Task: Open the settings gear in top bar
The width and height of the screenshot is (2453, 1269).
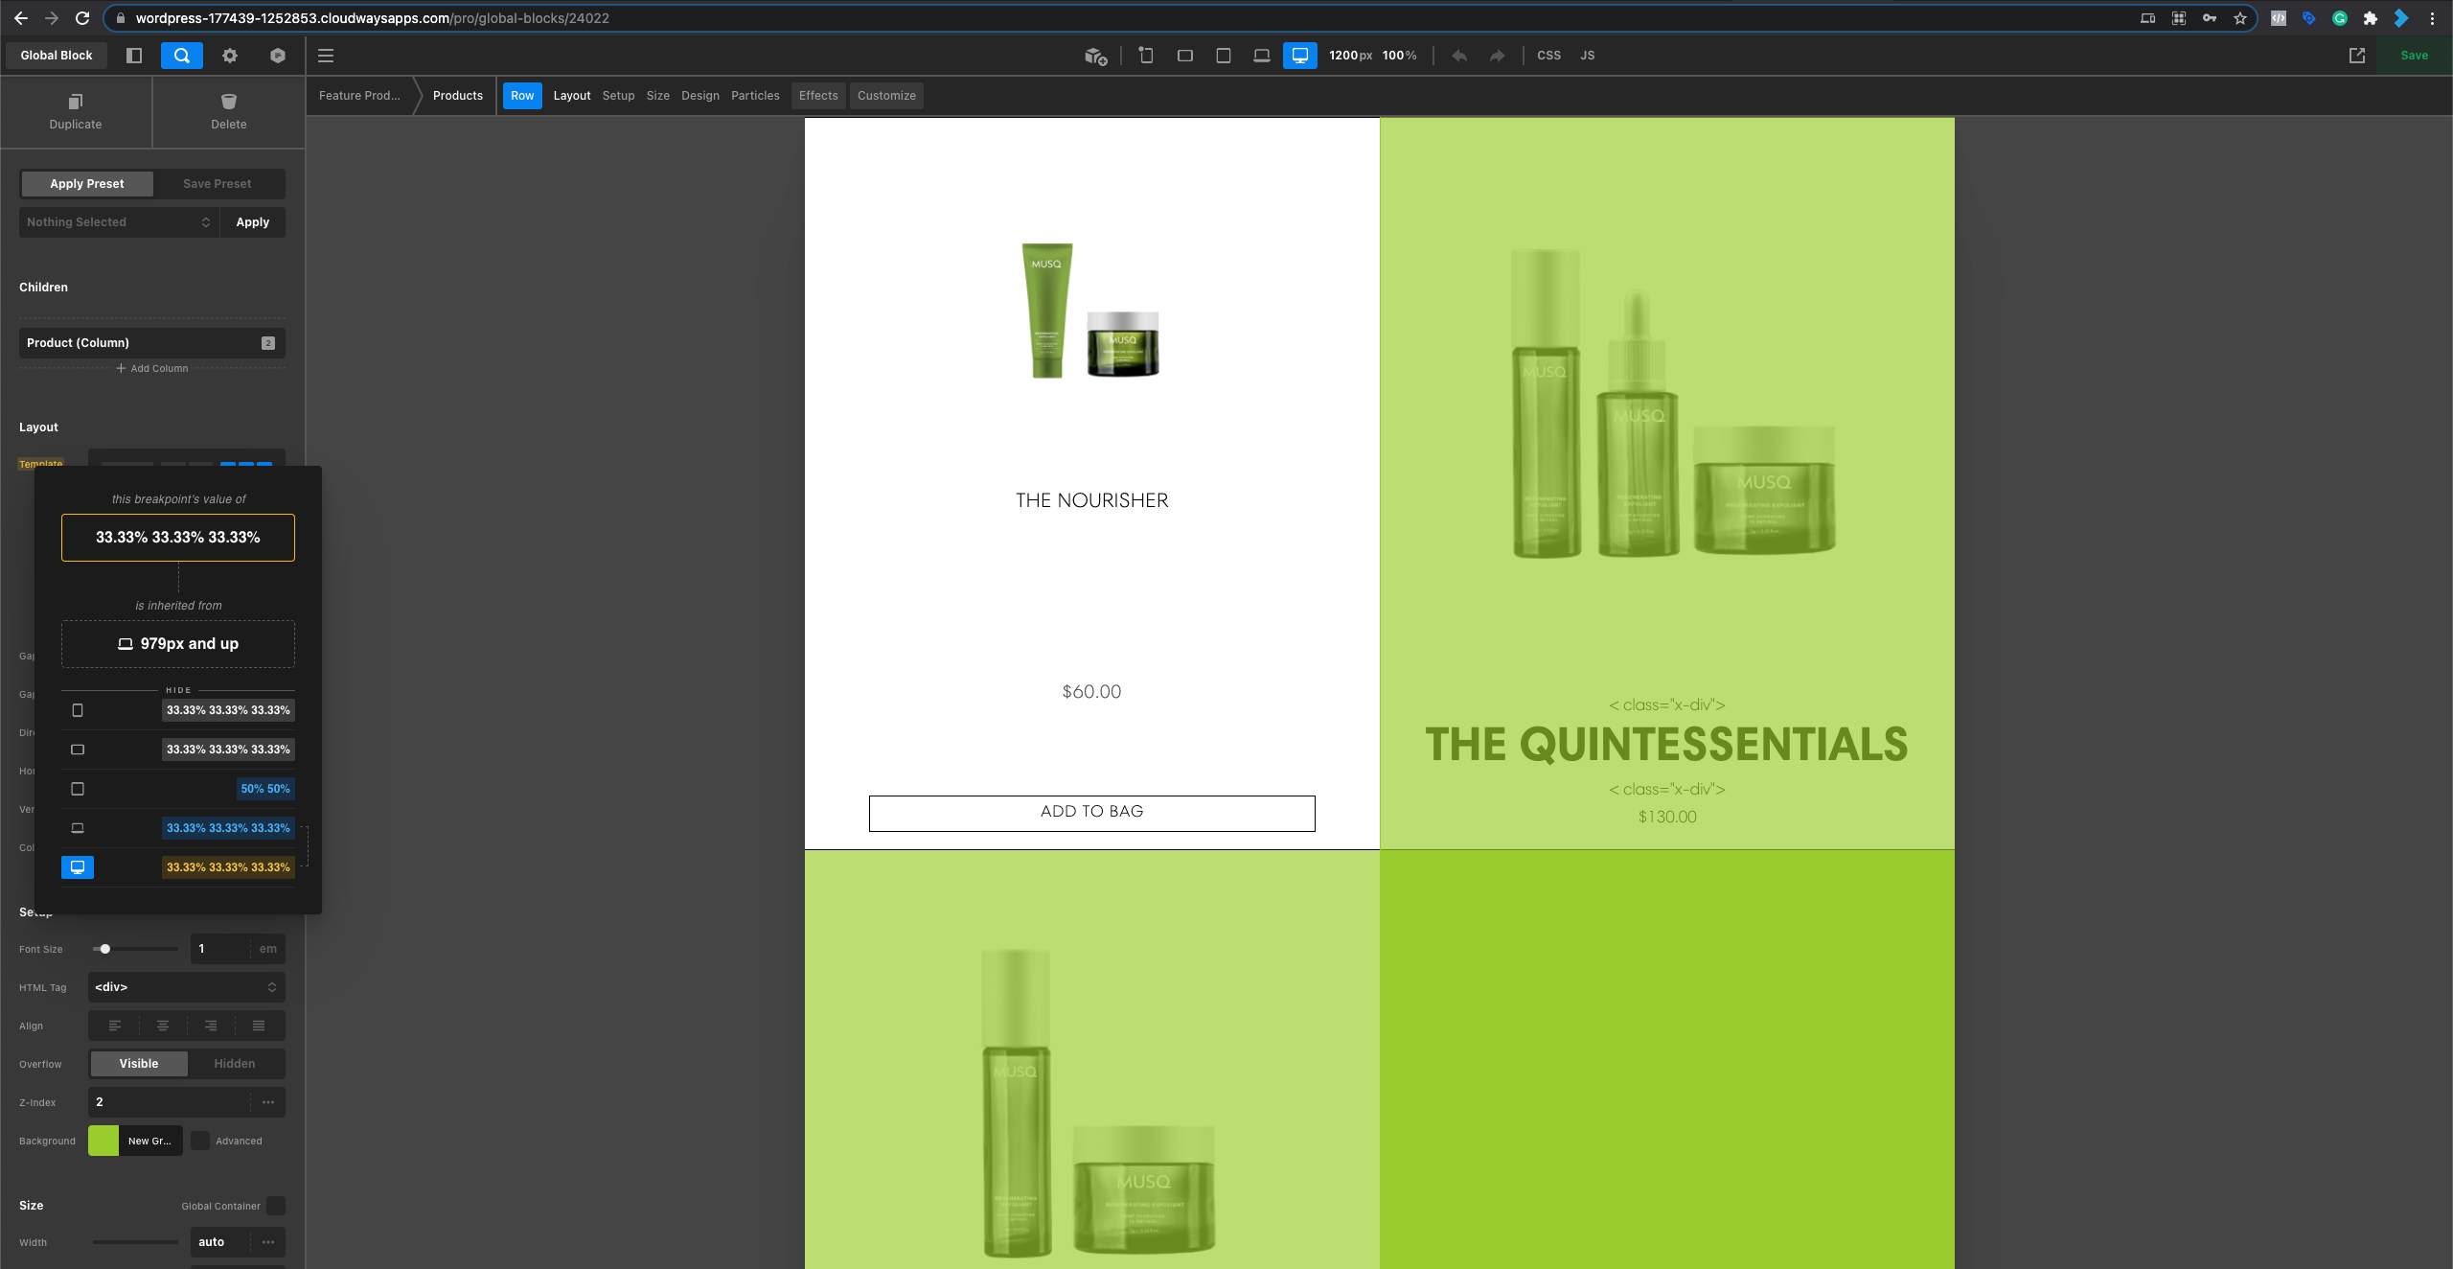Action: (x=230, y=56)
